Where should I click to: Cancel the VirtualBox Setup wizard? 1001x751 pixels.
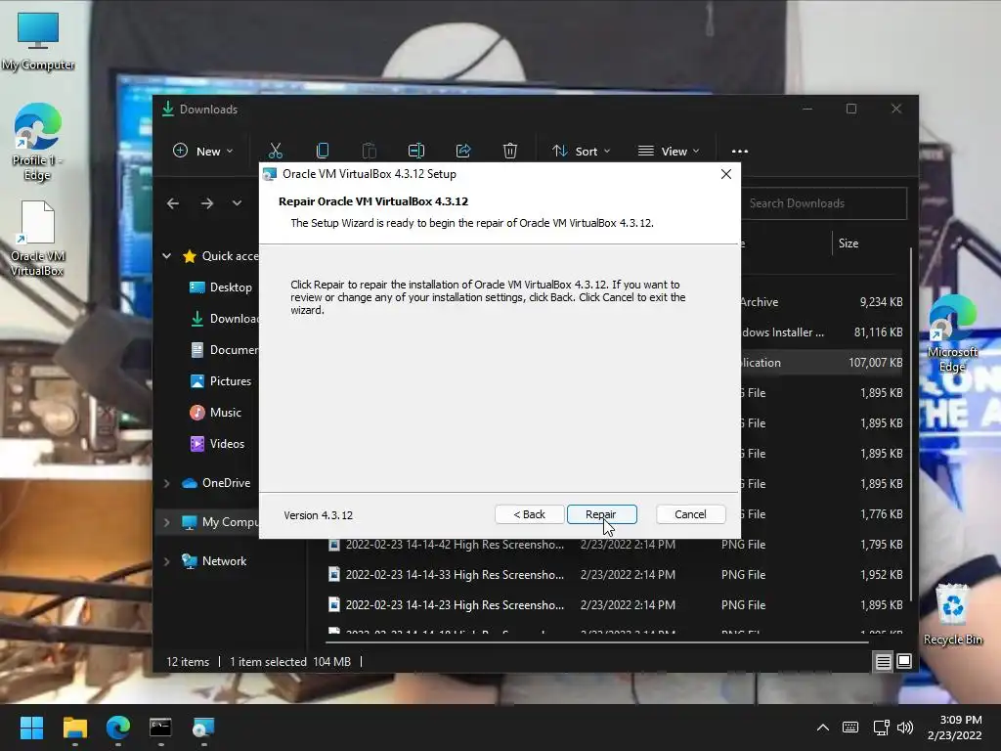pyautogui.click(x=690, y=514)
